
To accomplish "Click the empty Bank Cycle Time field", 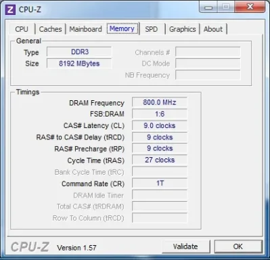I will (x=160, y=172).
